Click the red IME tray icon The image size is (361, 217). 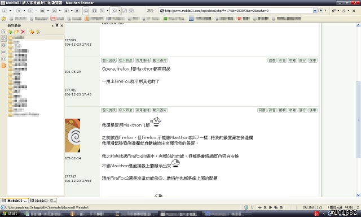pos(317,214)
